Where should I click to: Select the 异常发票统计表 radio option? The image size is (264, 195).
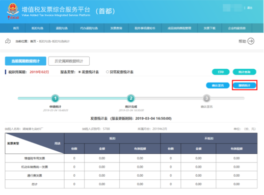pos(108,72)
